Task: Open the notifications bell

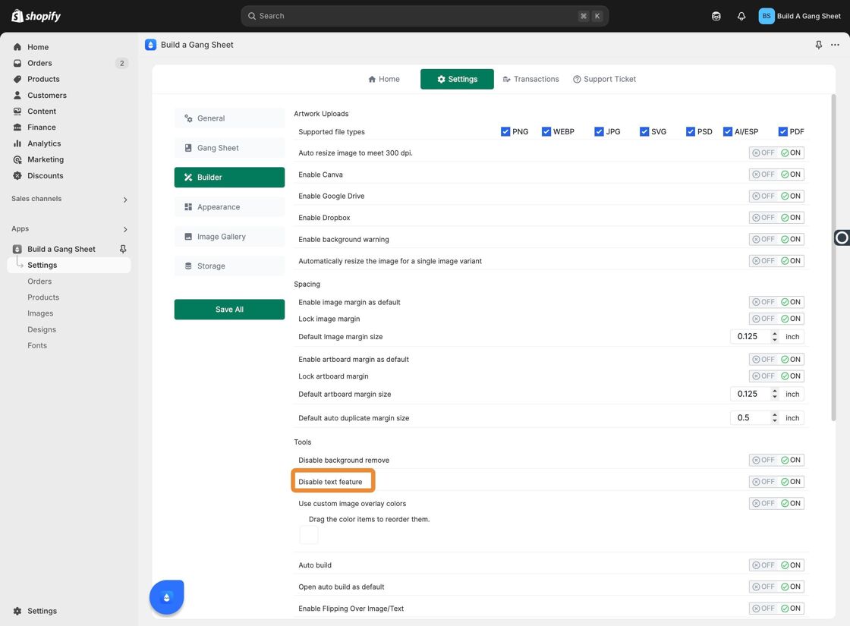Action: point(741,16)
